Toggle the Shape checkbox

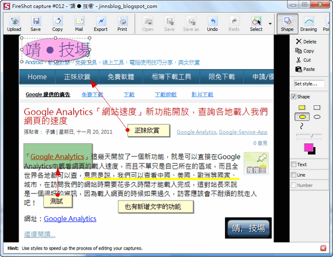point(293,96)
